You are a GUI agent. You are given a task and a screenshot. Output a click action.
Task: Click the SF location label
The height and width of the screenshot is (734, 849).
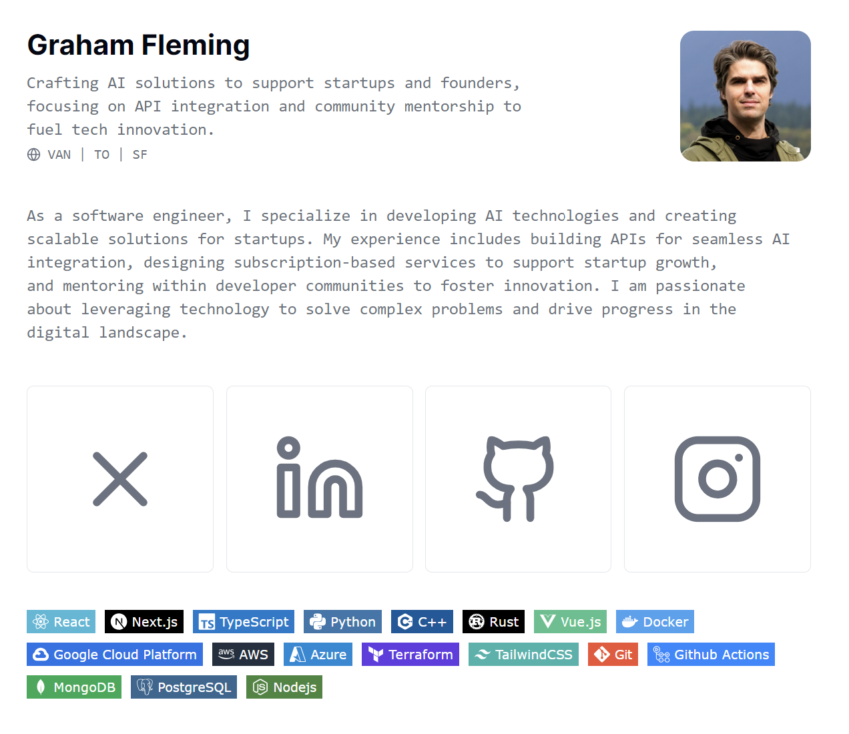139,155
